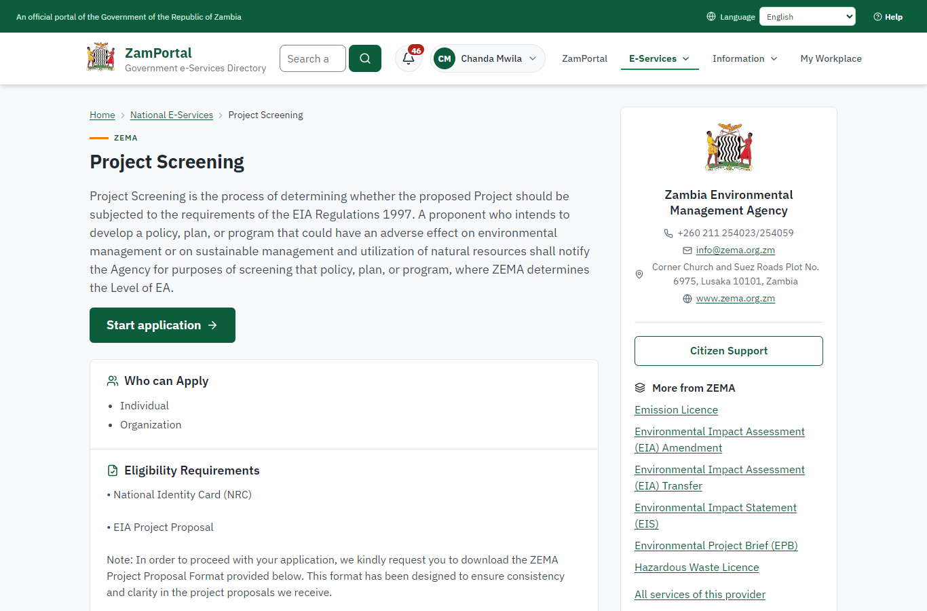This screenshot has height=611, width=927.
Task: Open Environmental Impact Statement (EIS) link
Action: 715,516
